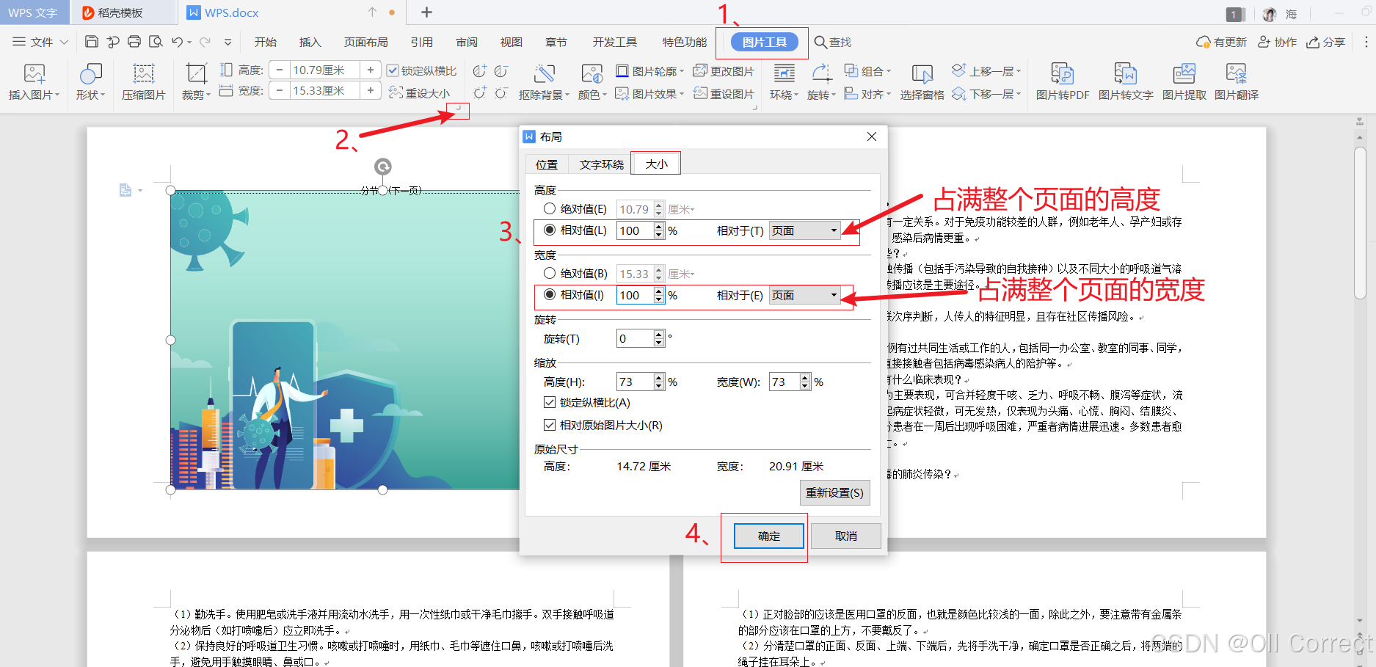This screenshot has height=667, width=1376.
Task: Click the Rotation (旋转(T)) value field
Action: [x=636, y=338]
